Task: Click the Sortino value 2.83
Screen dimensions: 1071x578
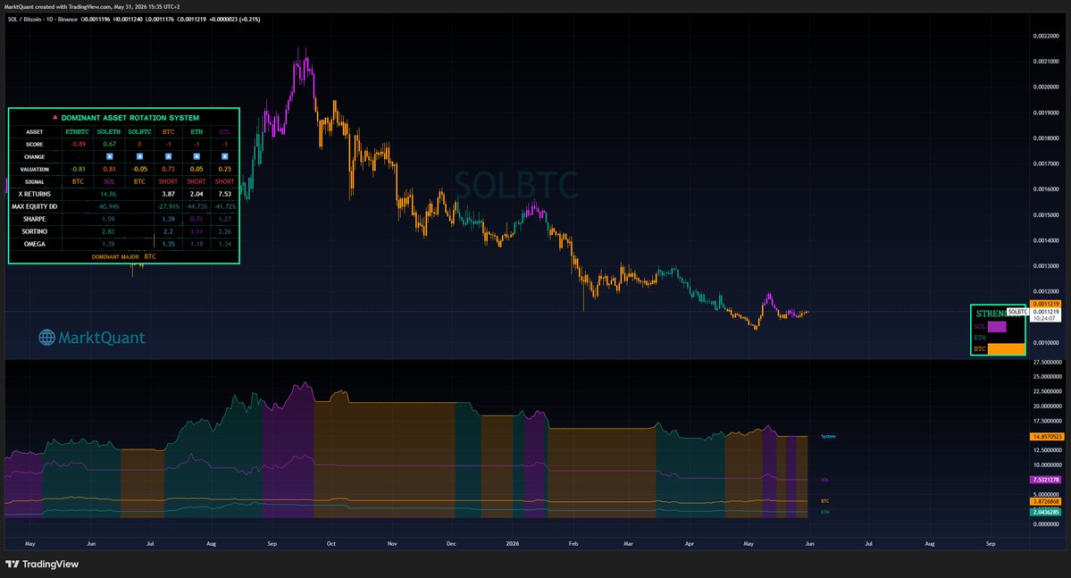Action: click(108, 231)
